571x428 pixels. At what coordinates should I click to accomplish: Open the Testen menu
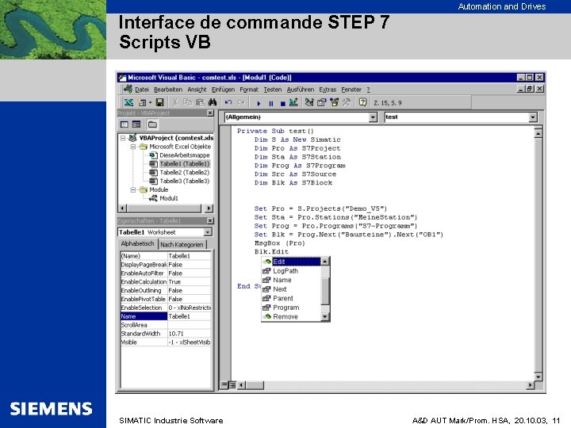tap(273, 90)
